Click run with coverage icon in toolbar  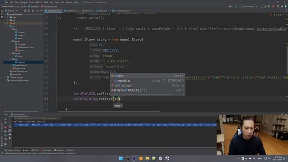(x=269, y=6)
